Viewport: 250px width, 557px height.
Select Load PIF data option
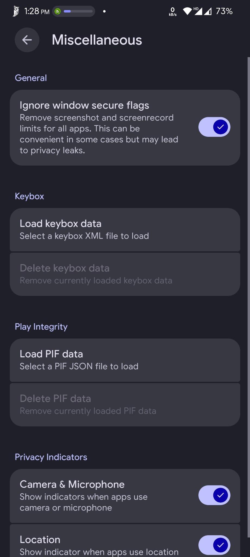click(125, 360)
